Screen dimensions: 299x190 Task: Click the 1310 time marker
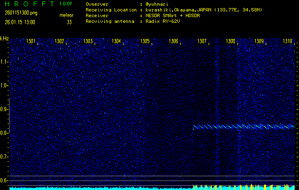(x=288, y=41)
